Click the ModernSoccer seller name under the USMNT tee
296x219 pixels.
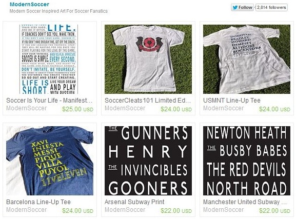click(224, 108)
